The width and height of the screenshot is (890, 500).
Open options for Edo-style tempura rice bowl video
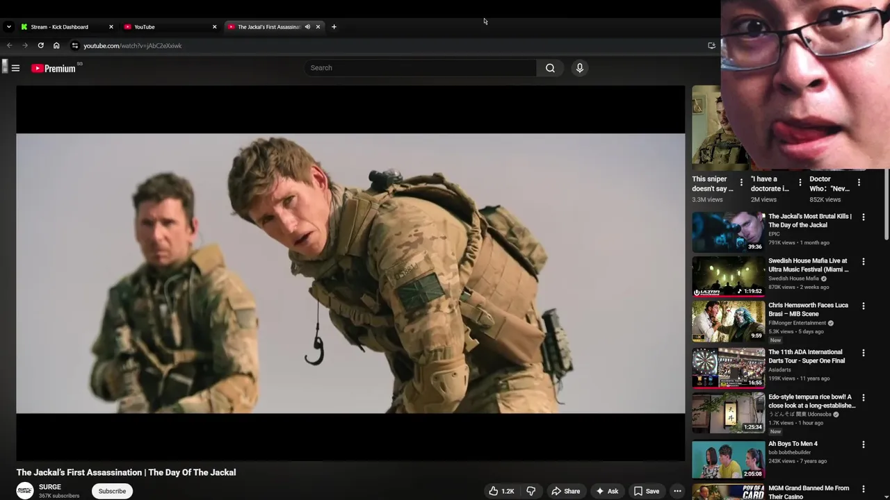[864, 398]
